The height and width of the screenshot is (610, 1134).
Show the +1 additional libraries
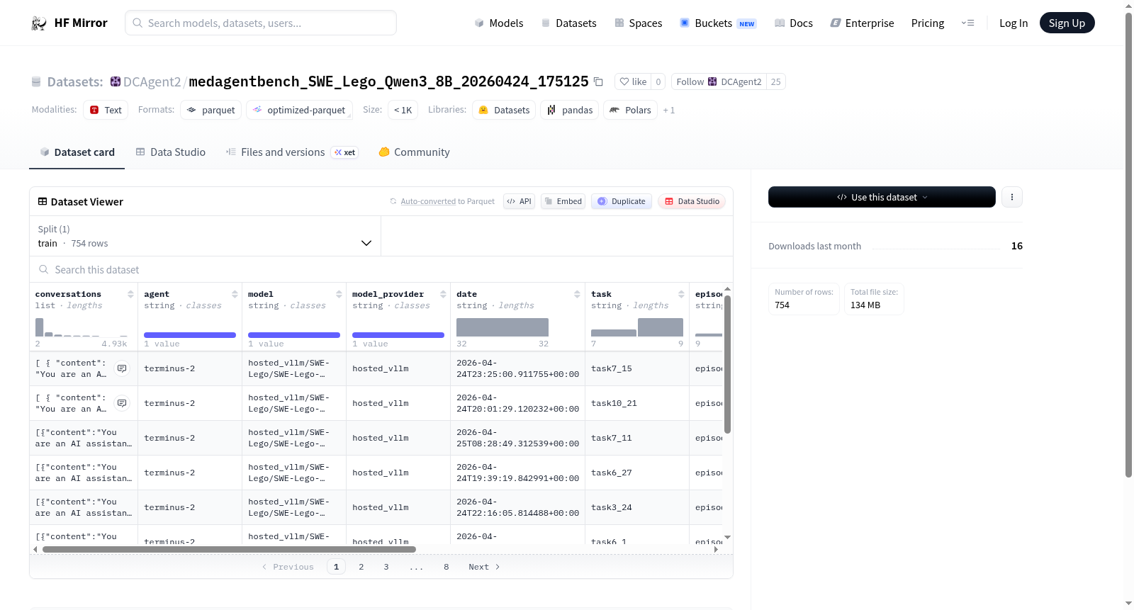669,110
